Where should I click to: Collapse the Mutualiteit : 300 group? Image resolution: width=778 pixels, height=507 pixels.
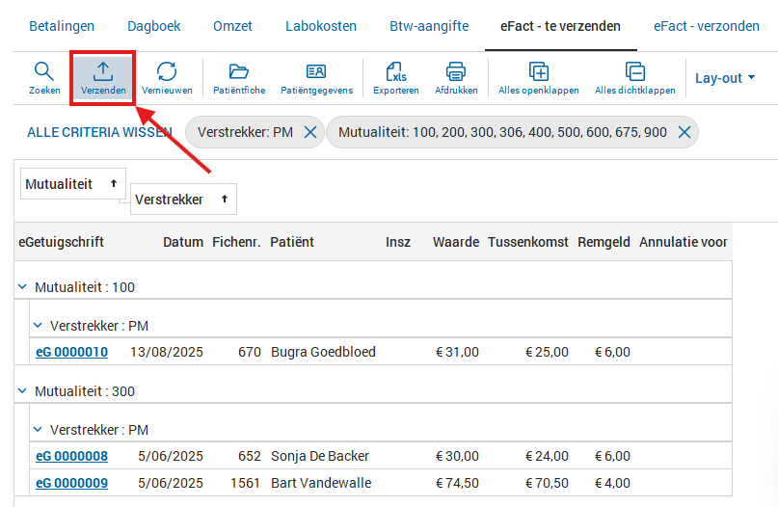coord(22,391)
